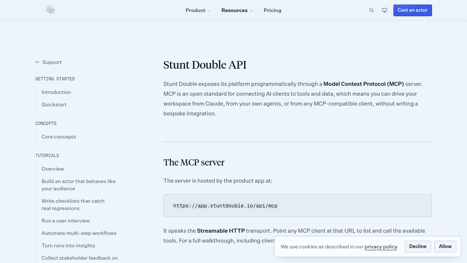This screenshot has width=467, height=263.
Task: Open the search magnifier icon
Action: 371,10
